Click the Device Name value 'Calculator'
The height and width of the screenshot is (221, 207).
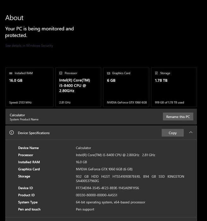(83, 148)
